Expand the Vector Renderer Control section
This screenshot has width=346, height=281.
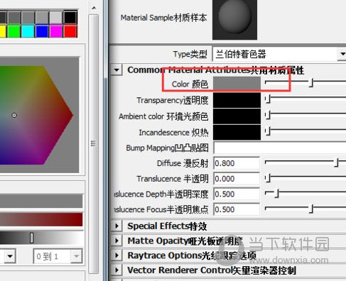coord(117,270)
